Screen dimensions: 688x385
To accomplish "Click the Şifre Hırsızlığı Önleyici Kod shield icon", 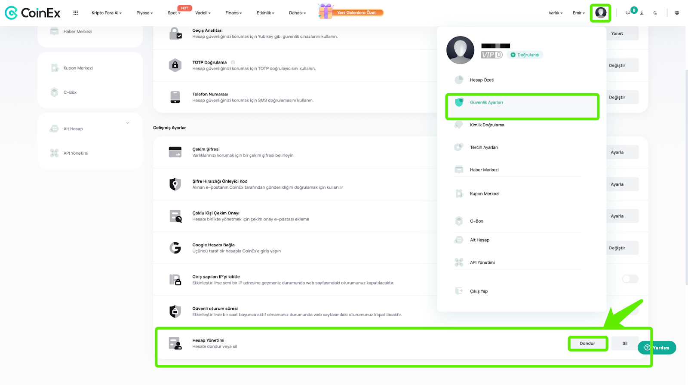I will click(x=175, y=184).
